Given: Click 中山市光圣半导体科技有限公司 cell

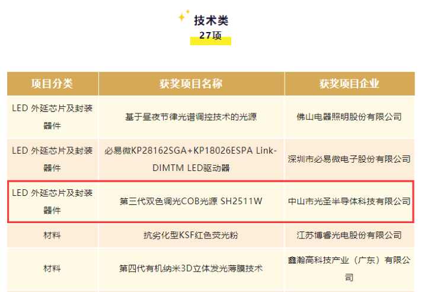Looking at the screenshot, I should pos(350,202).
